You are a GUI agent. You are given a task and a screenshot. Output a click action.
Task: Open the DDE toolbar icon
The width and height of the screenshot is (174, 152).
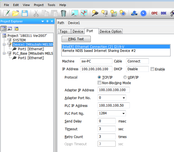point(164,13)
